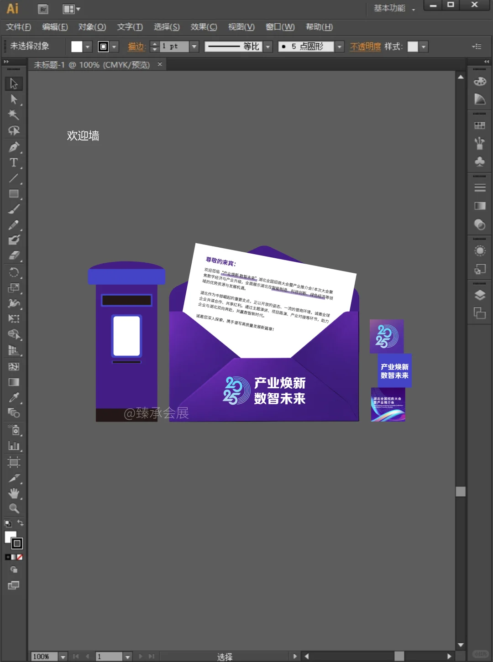This screenshot has width=493, height=662.
Task: Open the arrange documents dropdown
Action: 71,9
